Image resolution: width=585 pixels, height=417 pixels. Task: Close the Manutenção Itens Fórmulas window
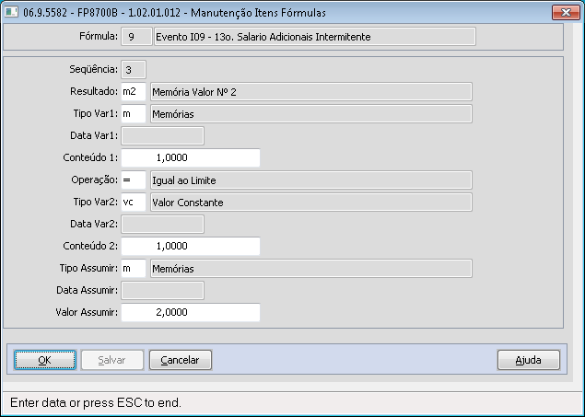tap(566, 12)
